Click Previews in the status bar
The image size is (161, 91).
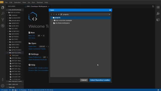point(23,90)
